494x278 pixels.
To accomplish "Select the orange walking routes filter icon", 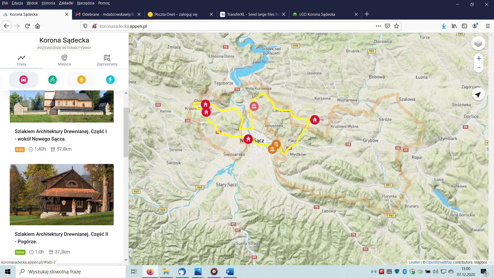I will tap(81, 80).
